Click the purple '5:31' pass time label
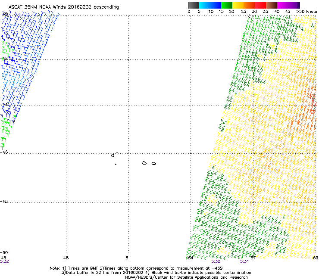 (244, 261)
